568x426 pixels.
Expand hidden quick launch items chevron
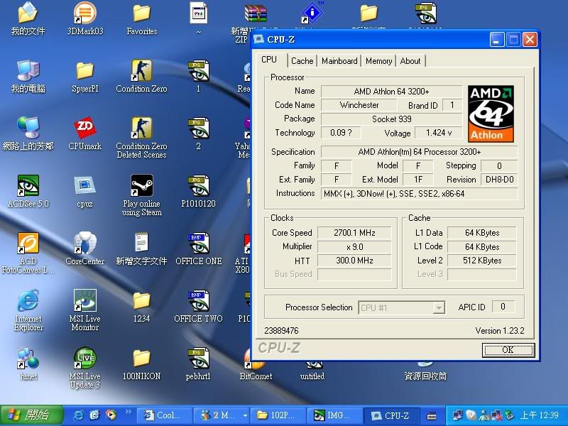pos(129,411)
